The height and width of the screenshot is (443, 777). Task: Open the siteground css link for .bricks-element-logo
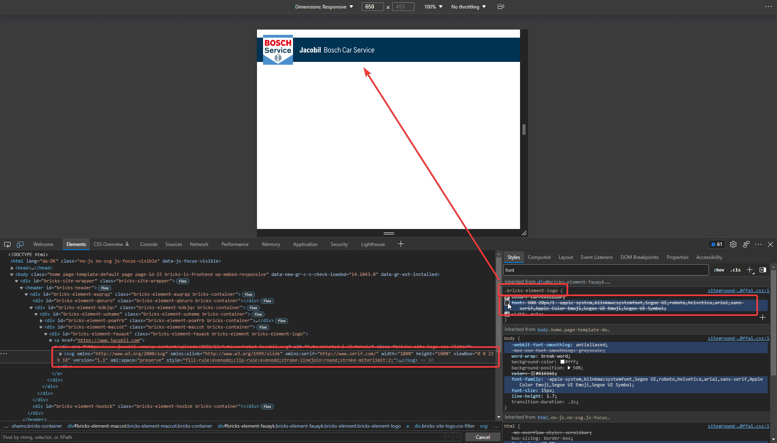pyautogui.click(x=739, y=290)
